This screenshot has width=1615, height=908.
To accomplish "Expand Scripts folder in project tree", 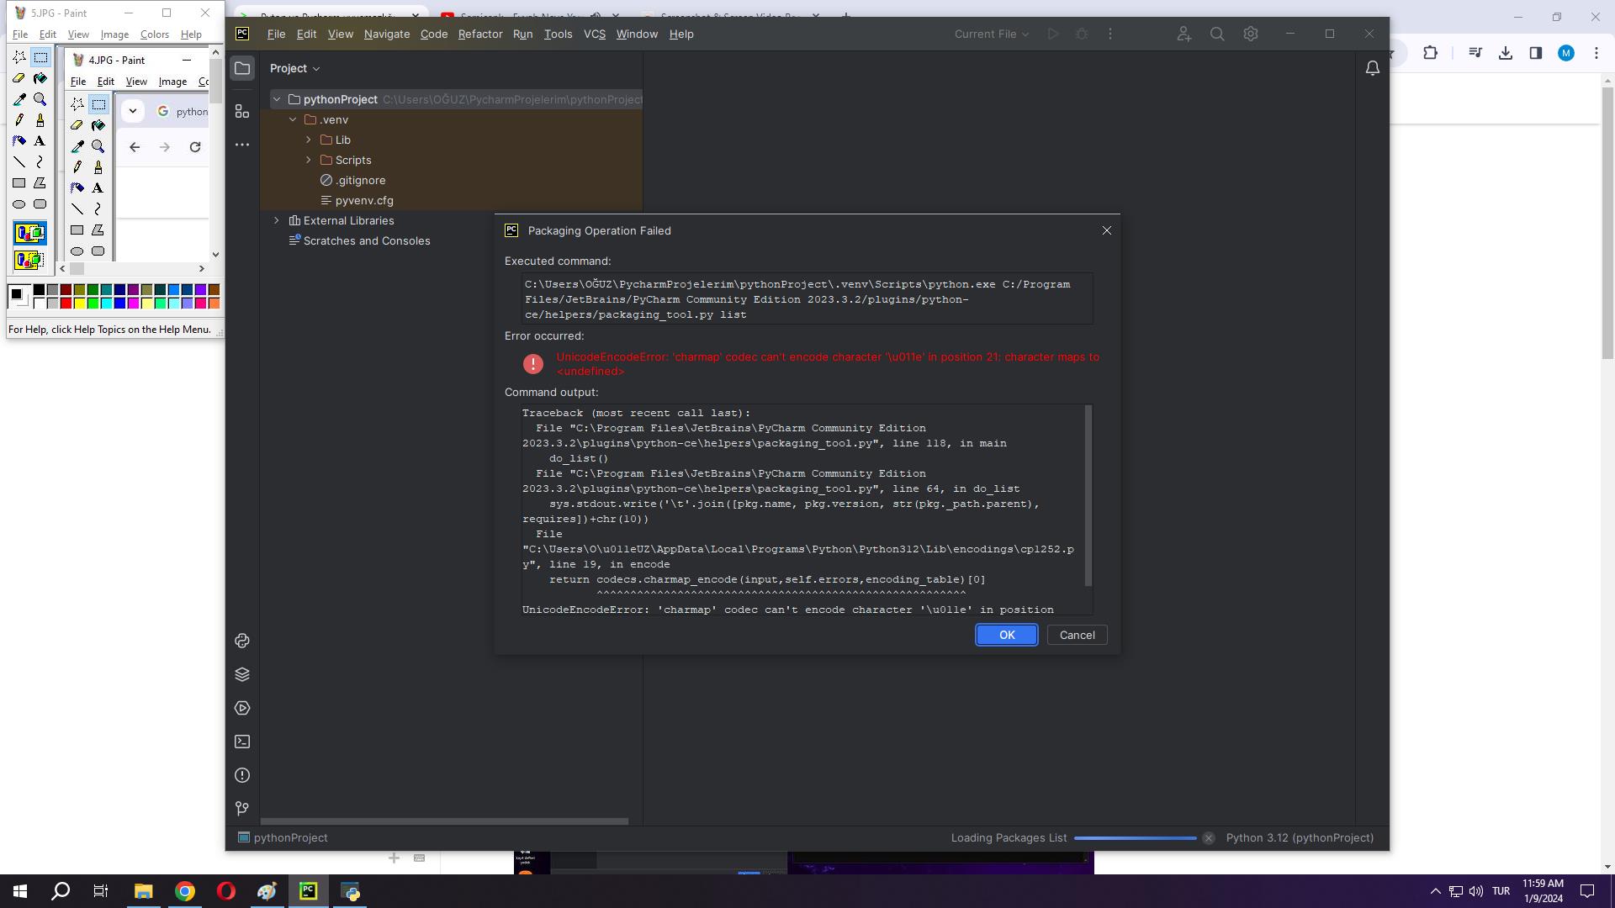I will 309,160.
